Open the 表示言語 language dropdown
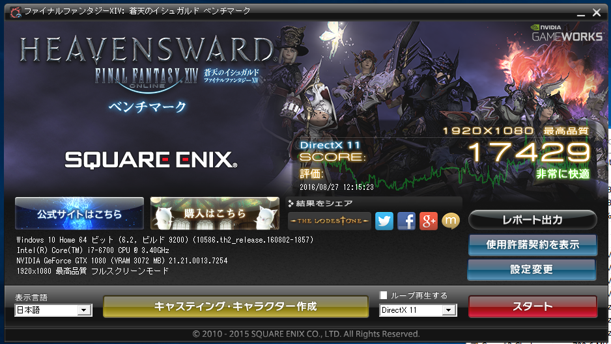 click(53, 310)
